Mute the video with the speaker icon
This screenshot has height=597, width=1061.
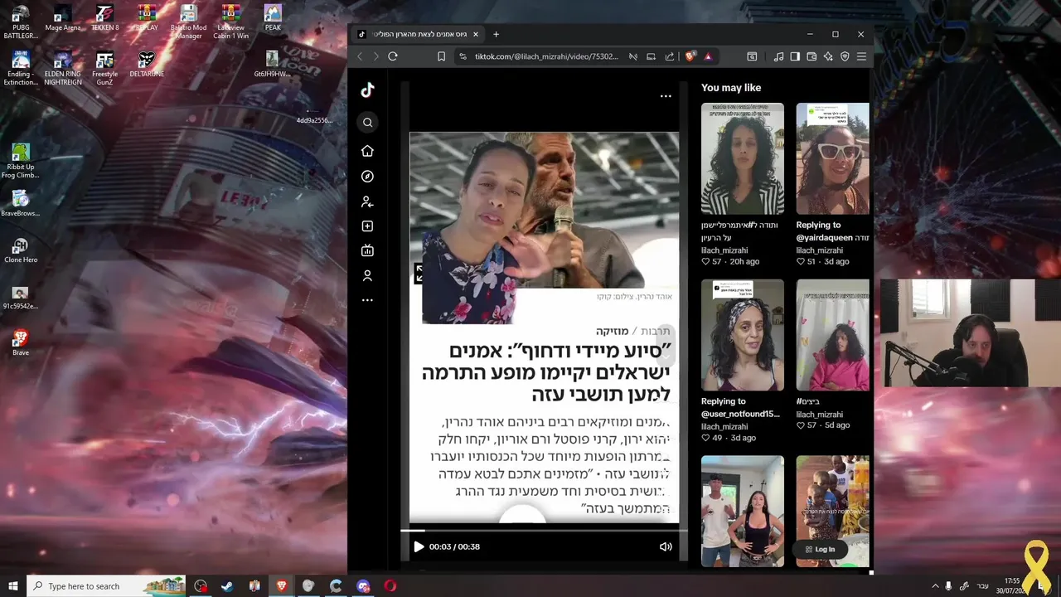tap(666, 546)
